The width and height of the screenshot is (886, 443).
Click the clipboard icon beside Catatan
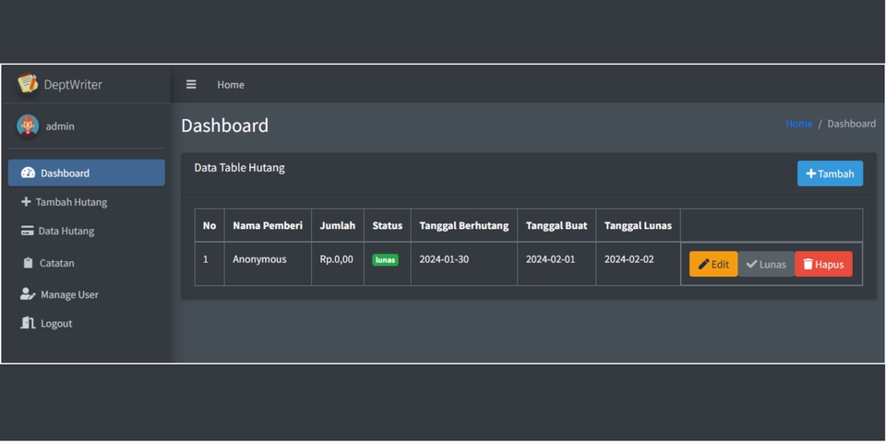28,263
